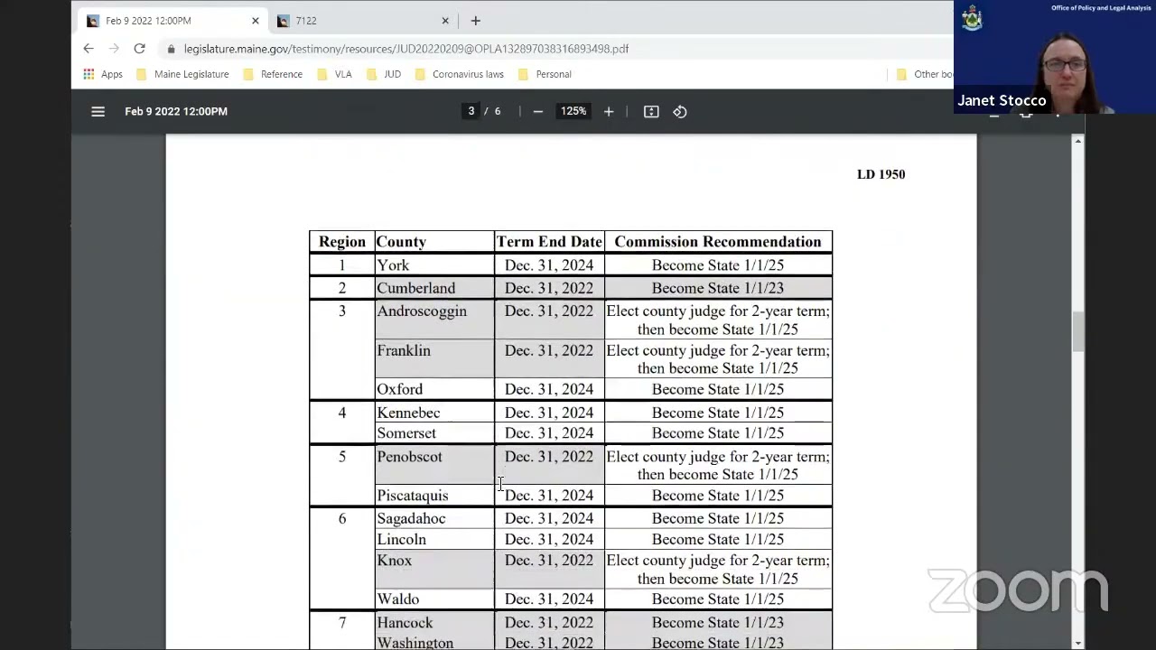Click the 'Androscoggin' county cell
1156x650 pixels.
coord(434,320)
